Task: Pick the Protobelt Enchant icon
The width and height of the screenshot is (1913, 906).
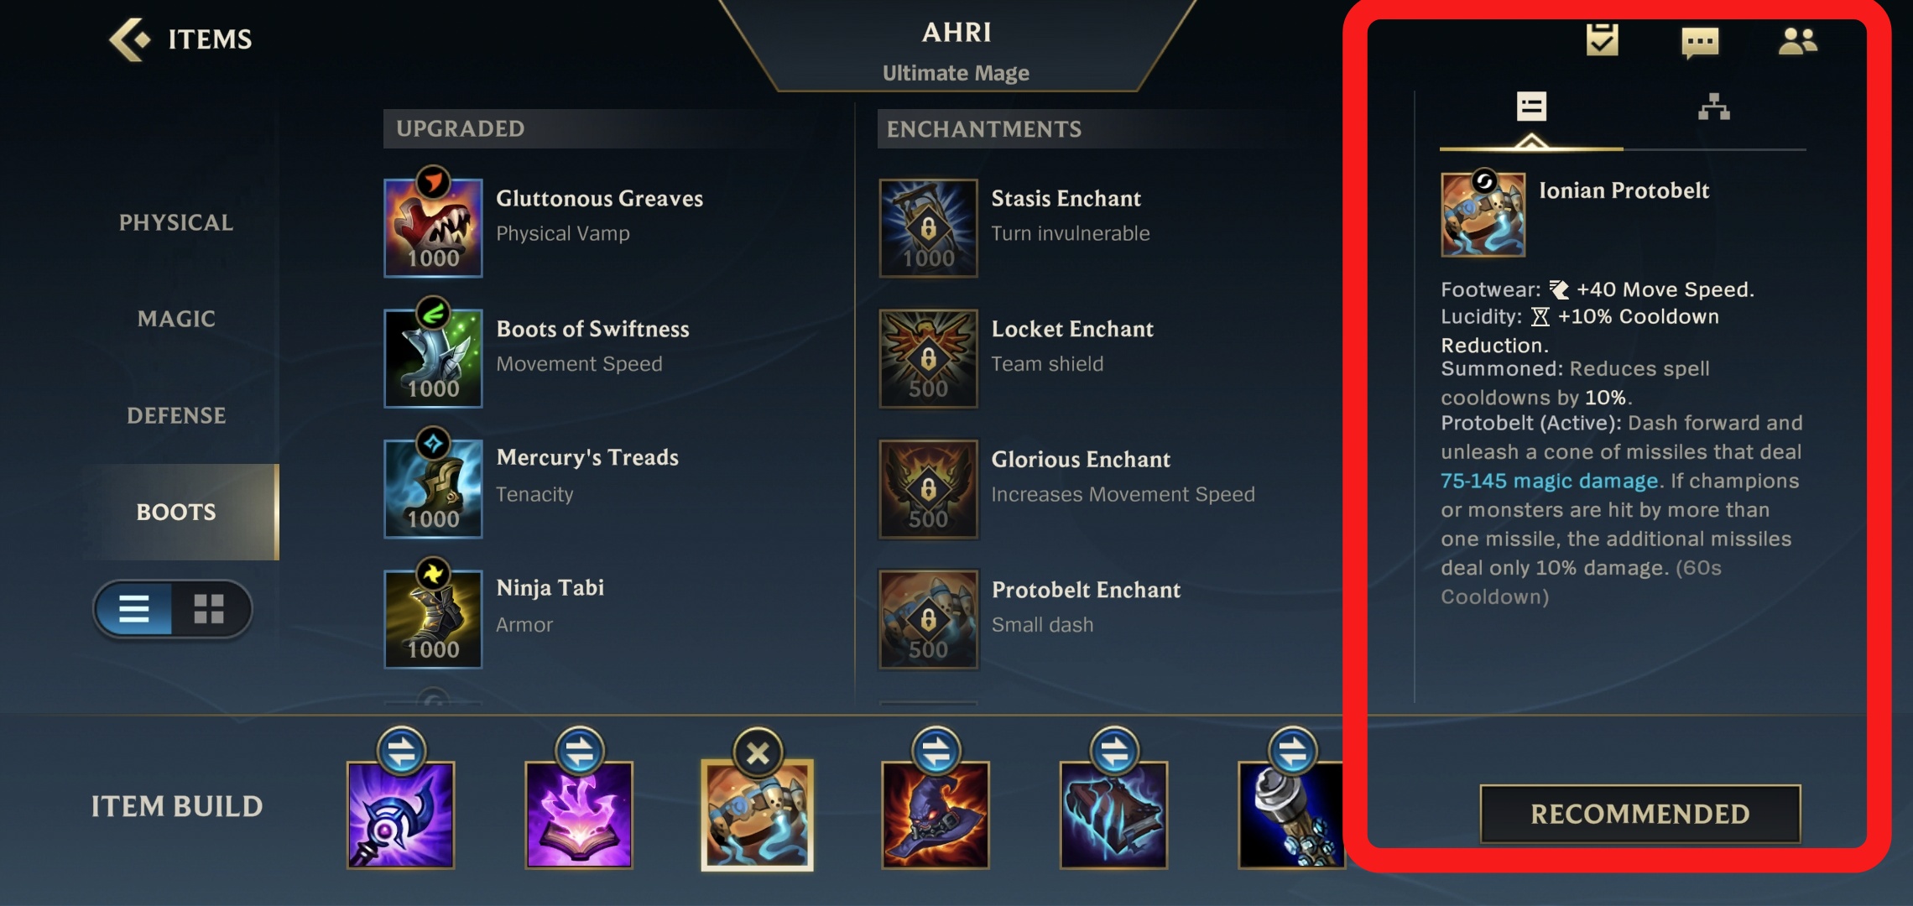Action: pyautogui.click(x=928, y=619)
